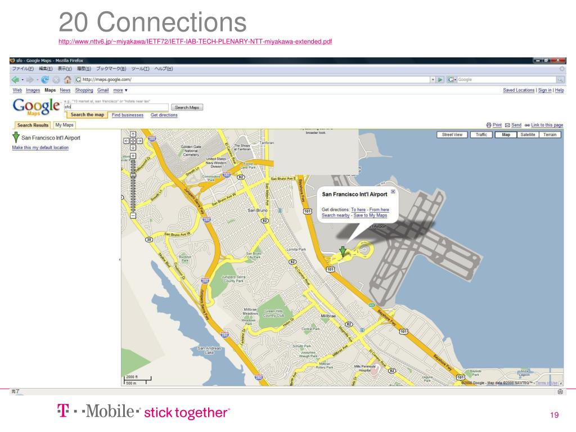The width and height of the screenshot is (576, 432).
Task: Open the Shopping link in Google bar
Action: pyautogui.click(x=84, y=90)
